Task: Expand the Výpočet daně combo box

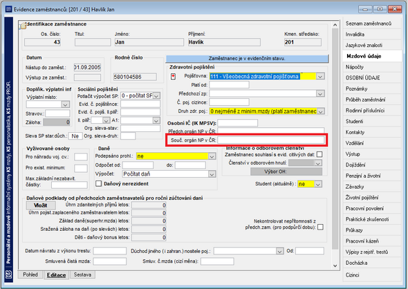Action: (212, 174)
